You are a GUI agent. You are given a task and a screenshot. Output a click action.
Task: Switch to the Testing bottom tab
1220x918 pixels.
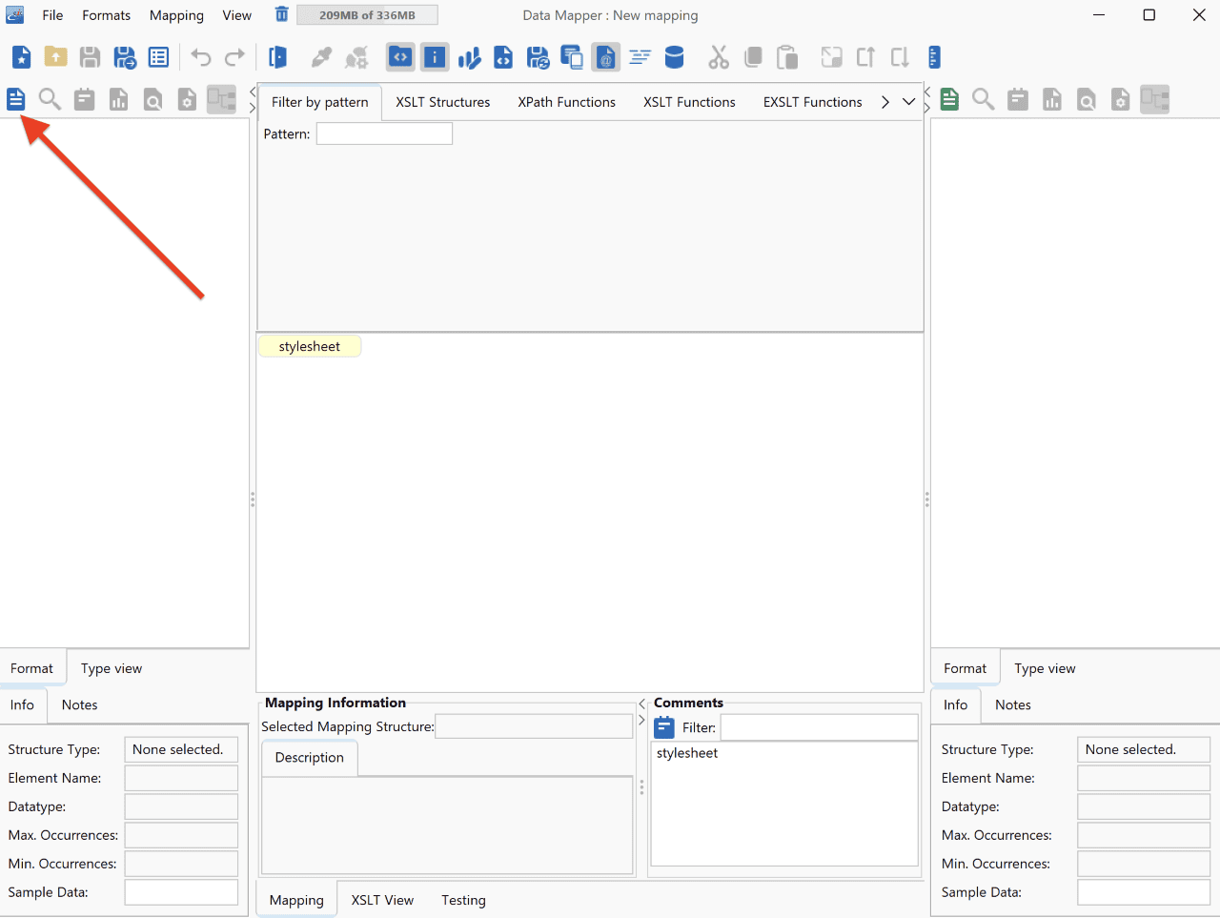463,900
